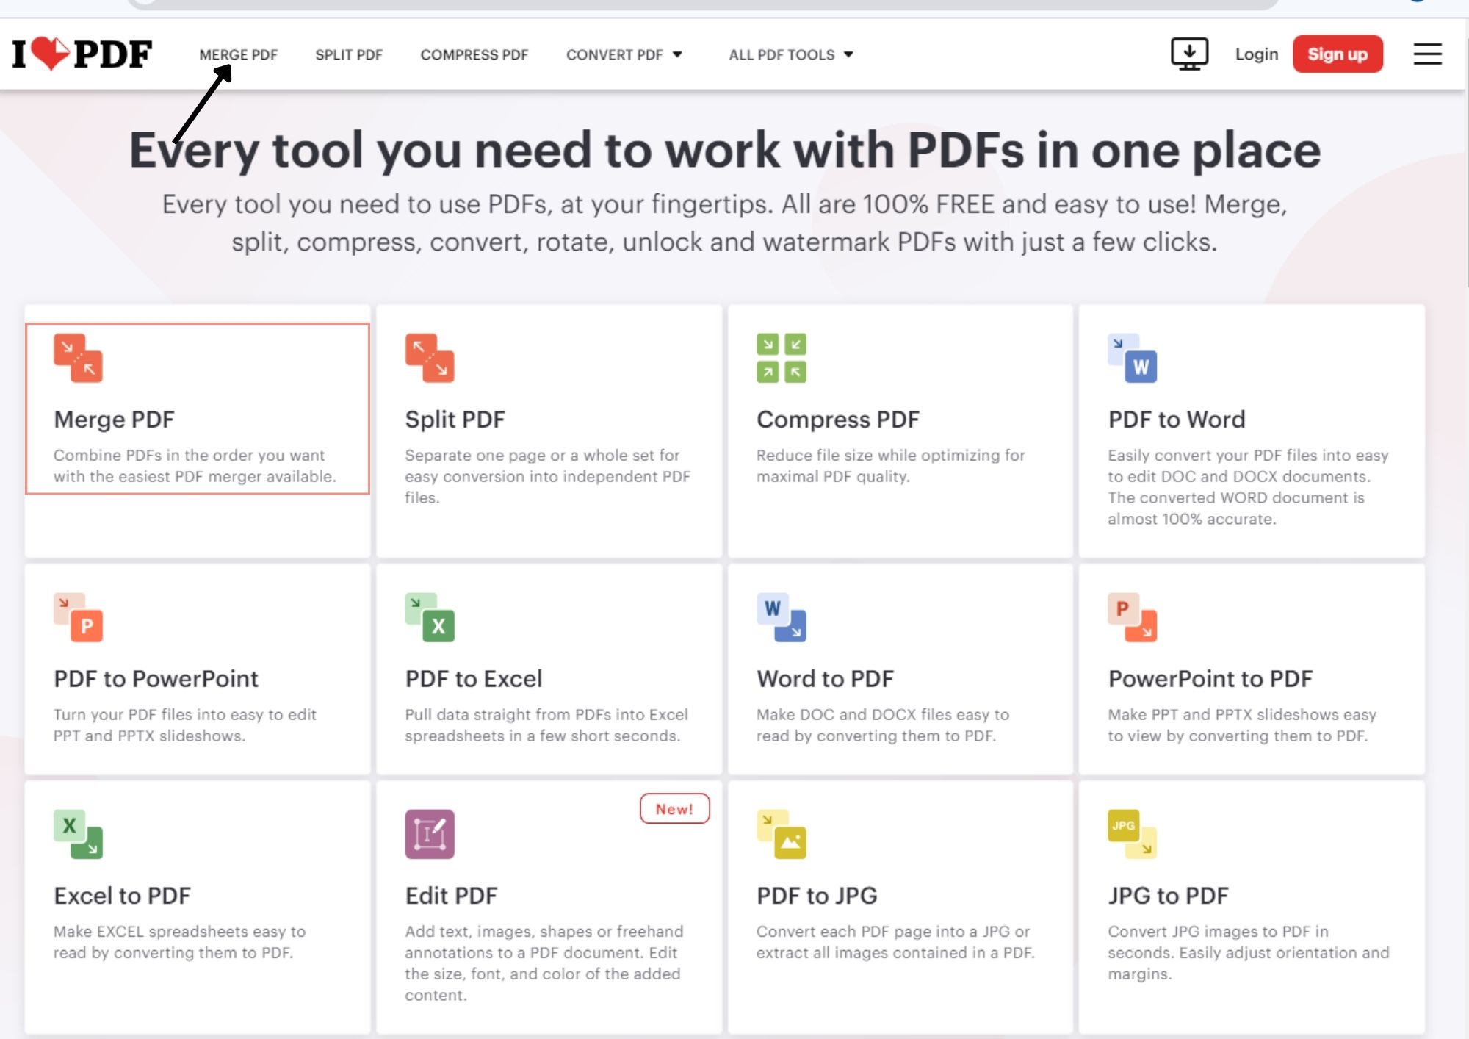Expand the ALL PDF TOOLS dropdown arrow

[848, 55]
